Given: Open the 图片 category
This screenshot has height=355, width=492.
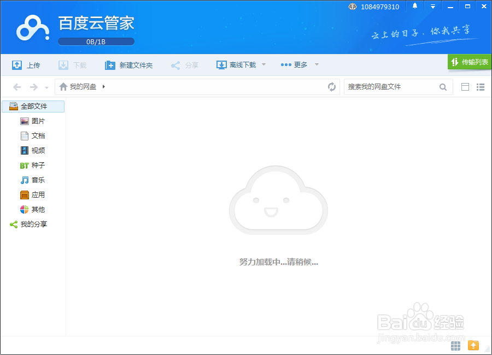Looking at the screenshot, I should click(33, 121).
